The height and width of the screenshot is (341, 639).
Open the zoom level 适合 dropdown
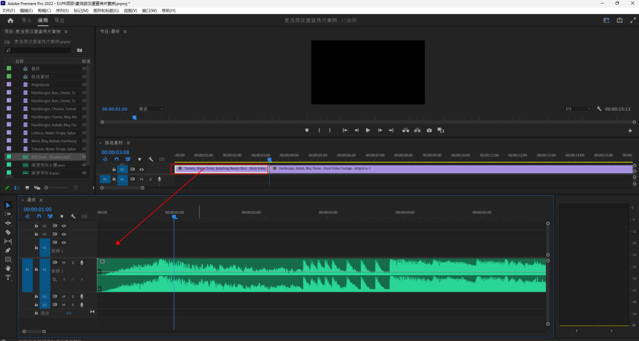[151, 109]
